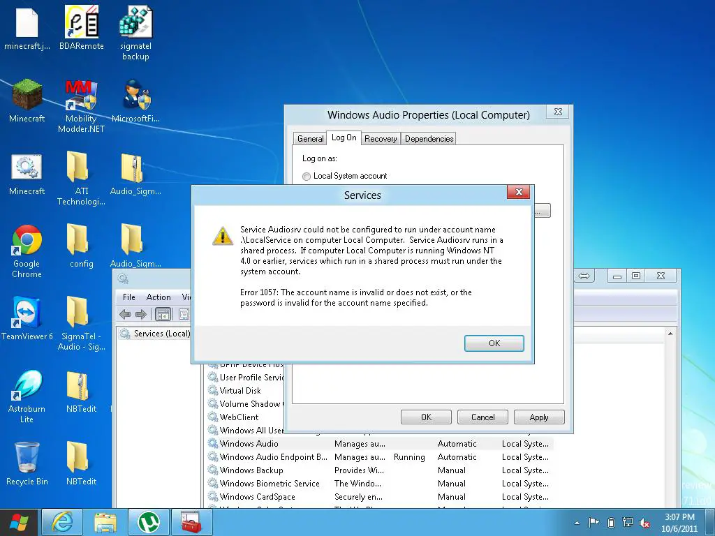Click the Forward arrow in Services toolbar
This screenshot has width=715, height=536.
tap(141, 314)
